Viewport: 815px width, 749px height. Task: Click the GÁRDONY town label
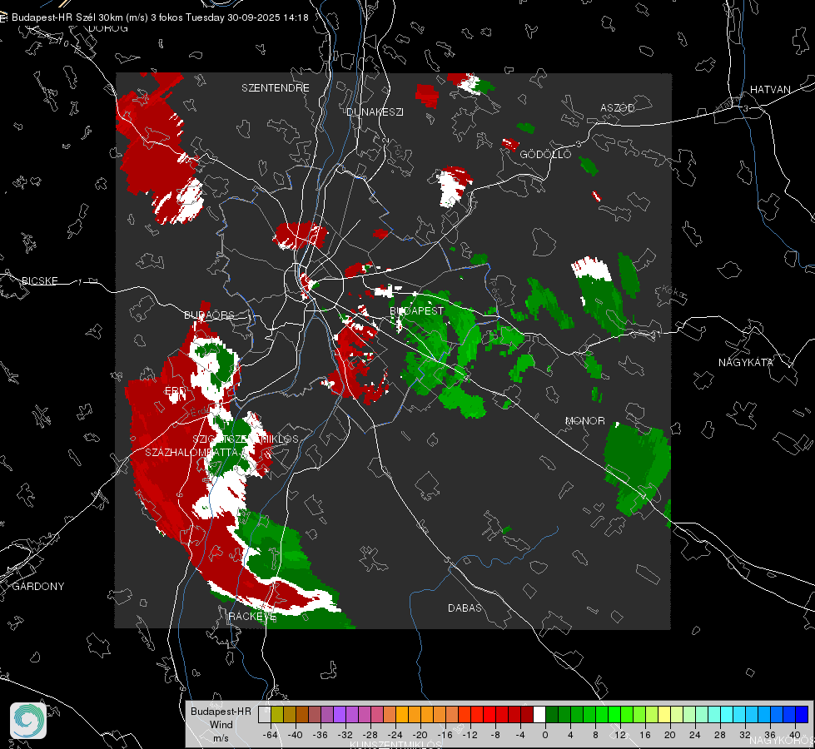click(38, 587)
